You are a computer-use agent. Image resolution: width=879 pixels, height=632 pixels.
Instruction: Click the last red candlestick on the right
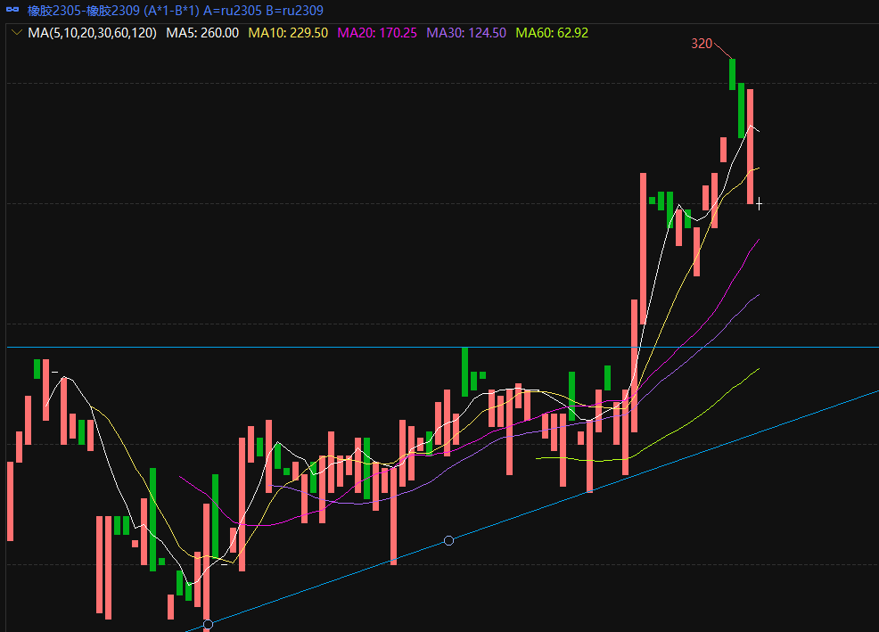(751, 147)
